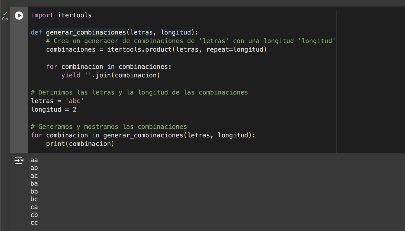405x231 pixels.
Task: Click the vertical divider line in the cell
Action: click(336, 79)
